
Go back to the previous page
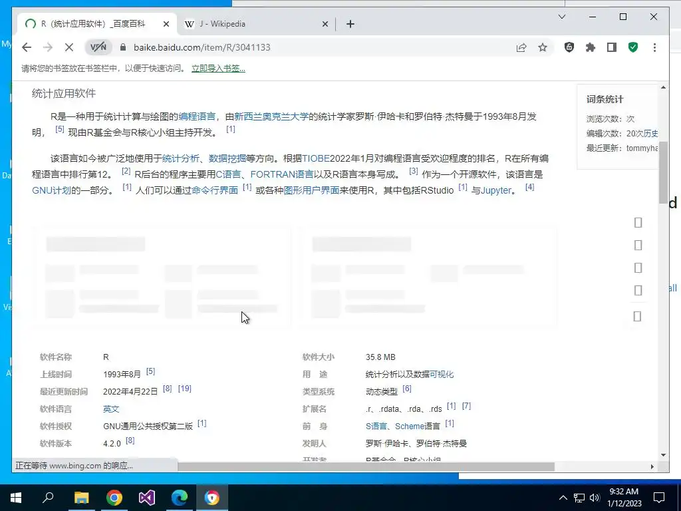coord(27,47)
